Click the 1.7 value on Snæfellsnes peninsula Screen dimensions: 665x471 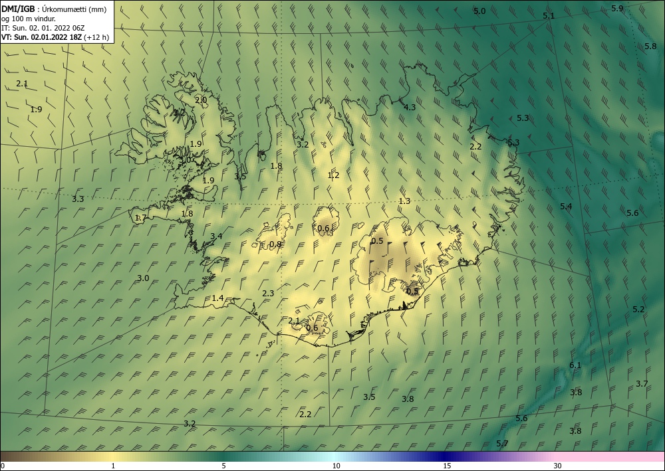point(140,218)
